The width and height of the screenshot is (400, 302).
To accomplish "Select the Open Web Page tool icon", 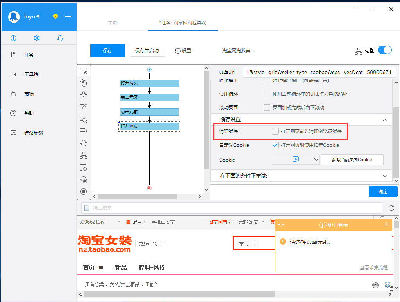I will coord(84,71).
